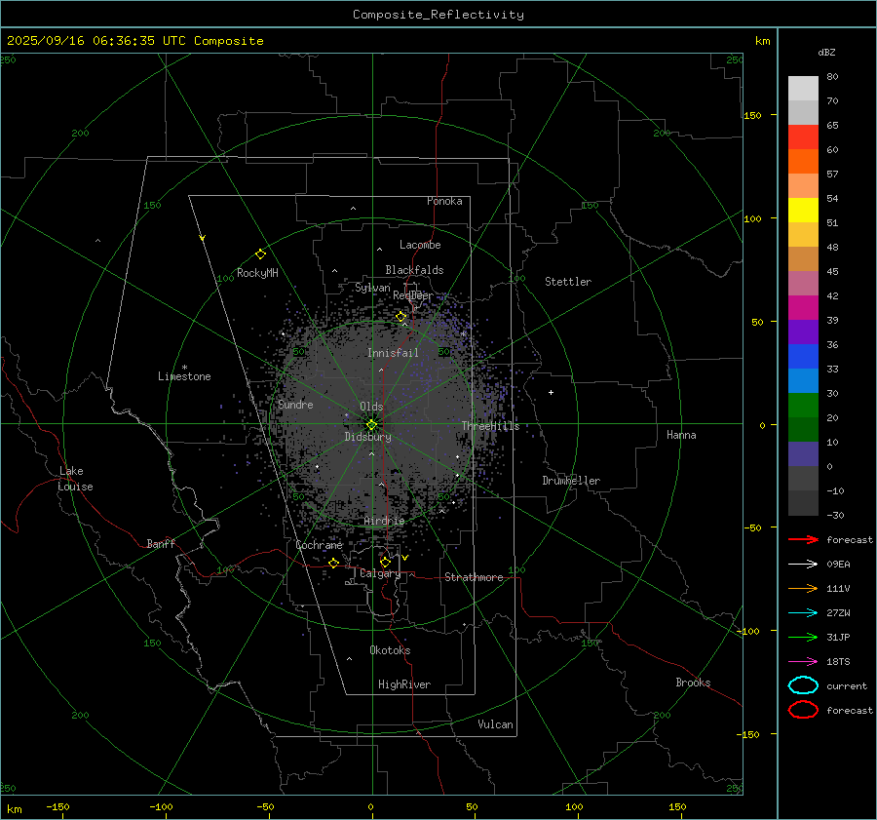The width and height of the screenshot is (877, 820).
Task: Click the Olds label near radar center
Action: pos(371,407)
